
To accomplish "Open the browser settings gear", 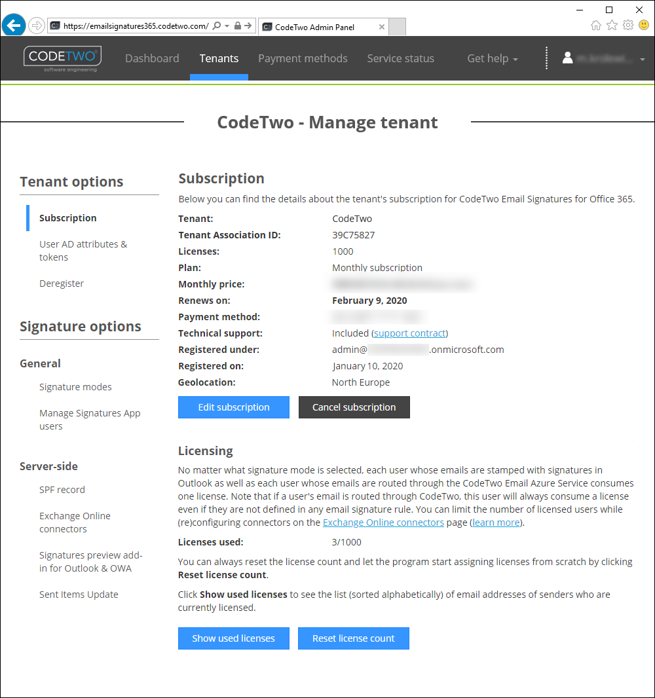I will 627,25.
